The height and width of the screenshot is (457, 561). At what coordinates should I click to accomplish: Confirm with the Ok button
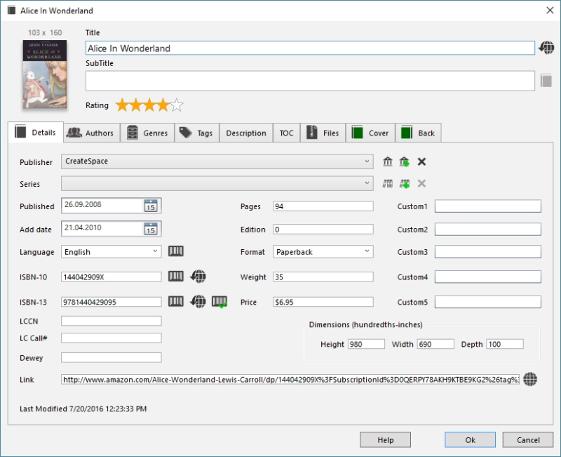(x=470, y=440)
